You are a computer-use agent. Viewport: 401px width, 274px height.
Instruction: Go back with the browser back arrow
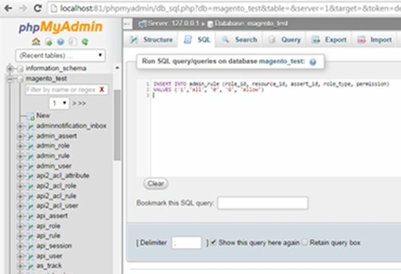[8, 8]
